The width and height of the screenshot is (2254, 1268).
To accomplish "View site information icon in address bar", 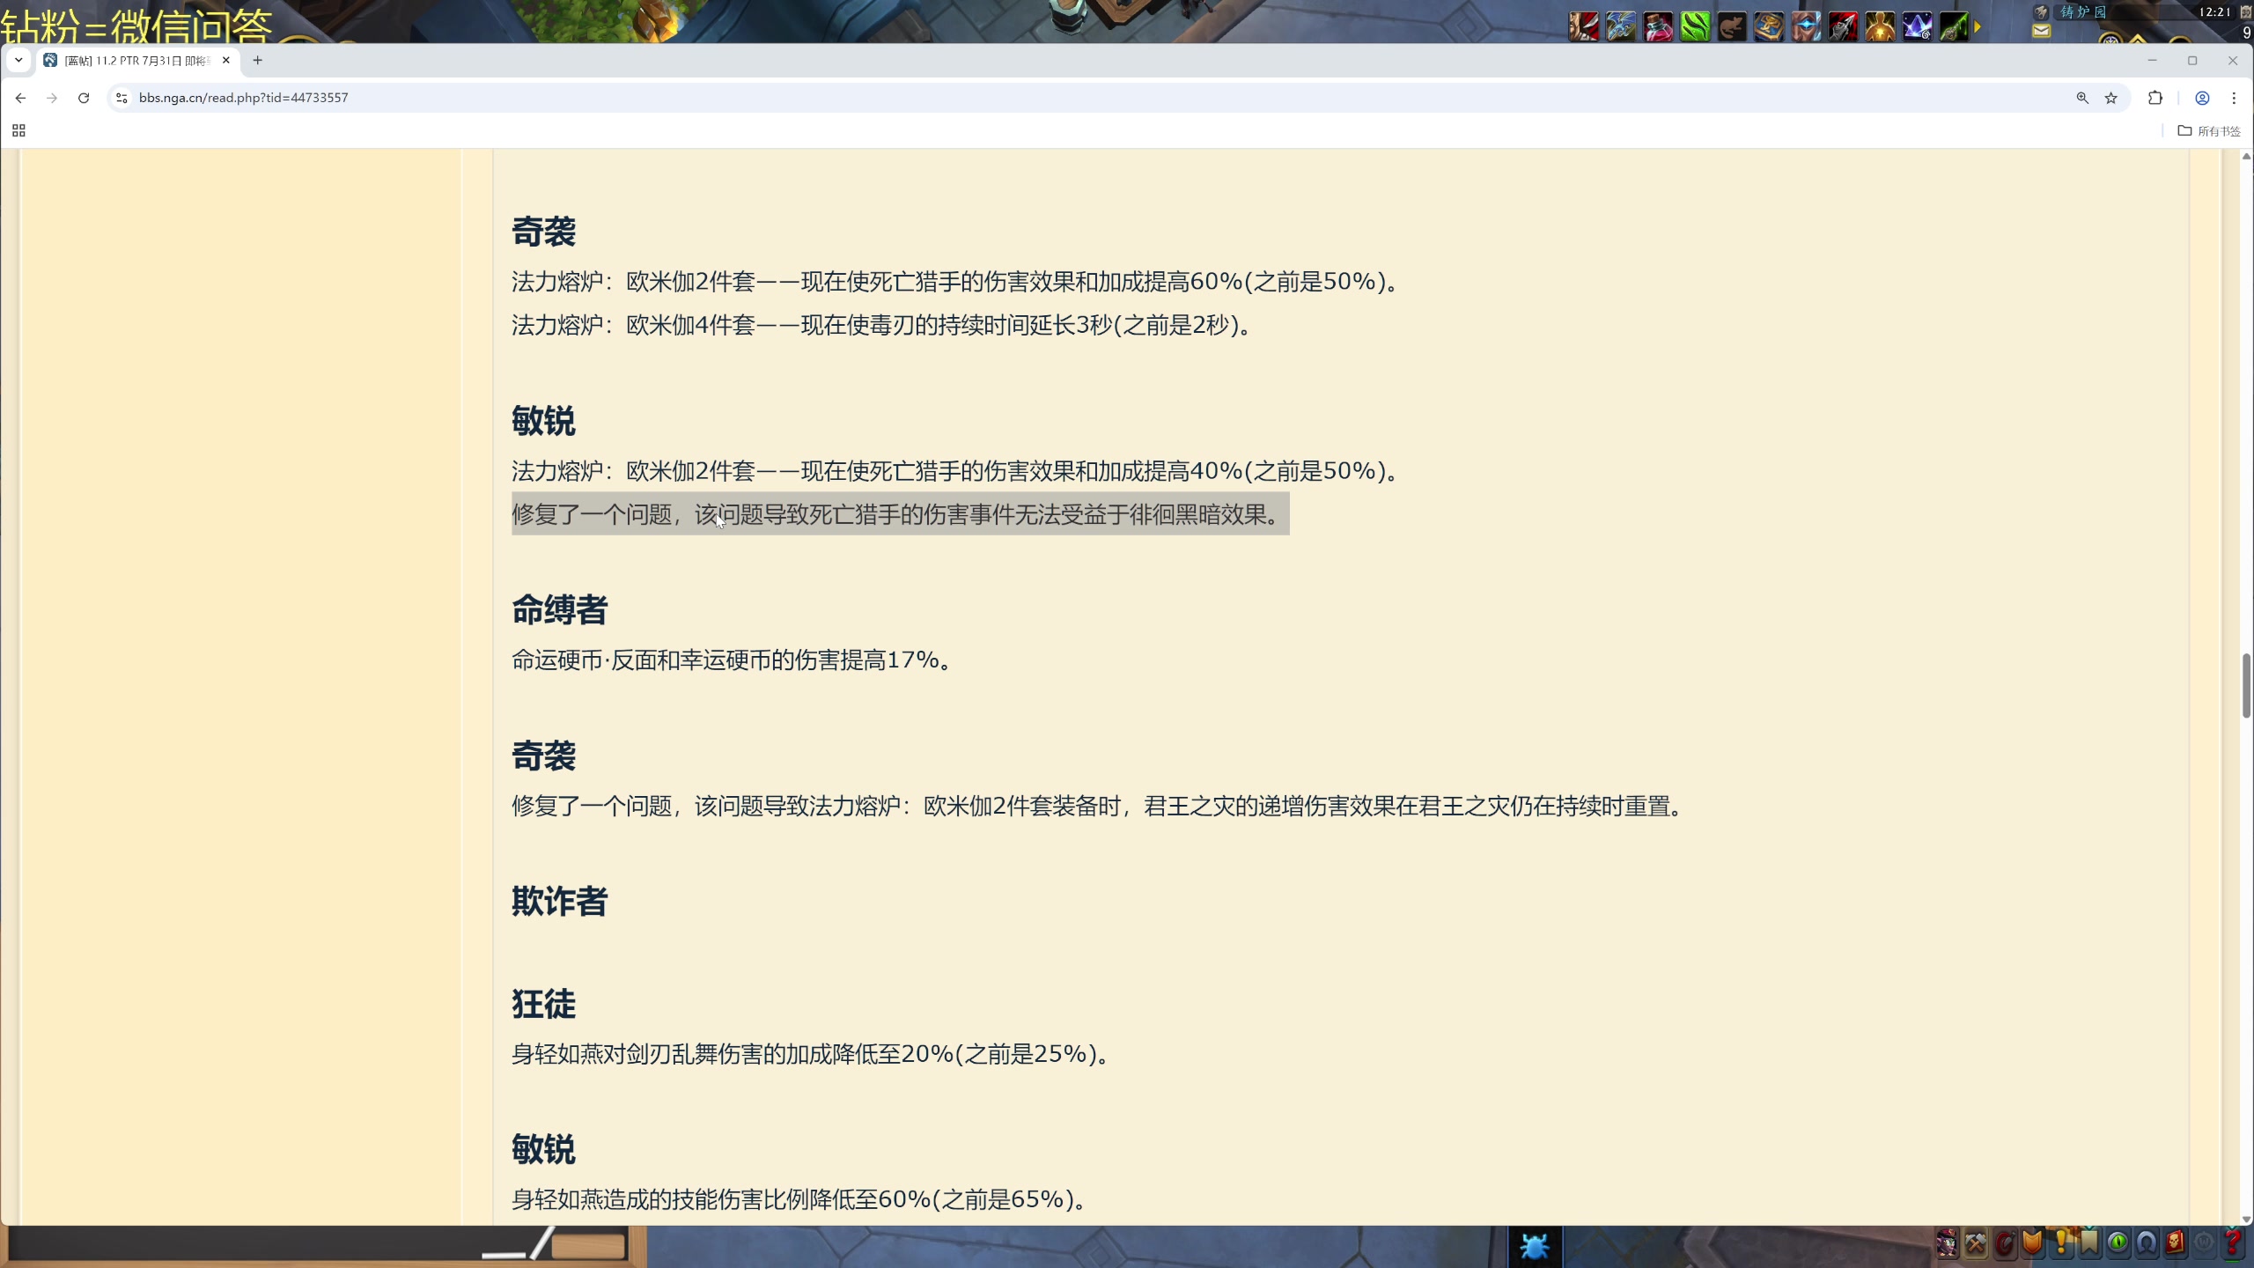I will (122, 98).
